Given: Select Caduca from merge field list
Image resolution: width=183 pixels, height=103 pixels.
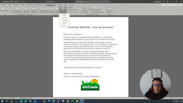Looking at the screenshot, I should coord(64,23).
